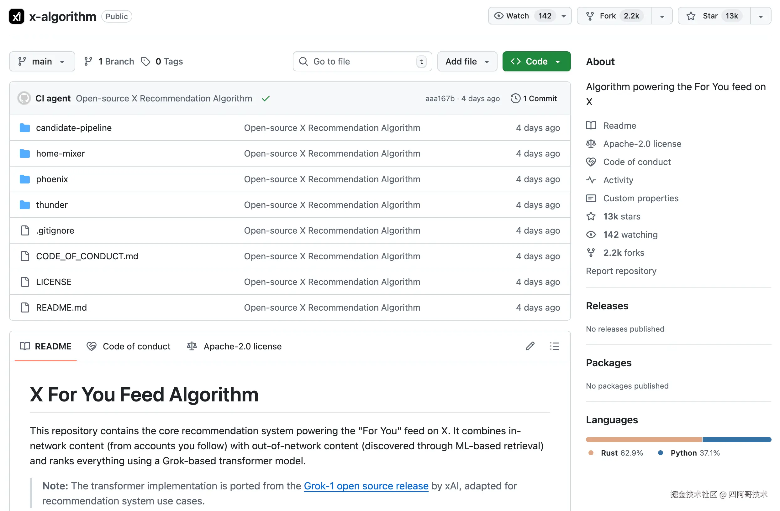This screenshot has width=780, height=511.
Task: Click the pencil edit README icon
Action: pos(530,346)
